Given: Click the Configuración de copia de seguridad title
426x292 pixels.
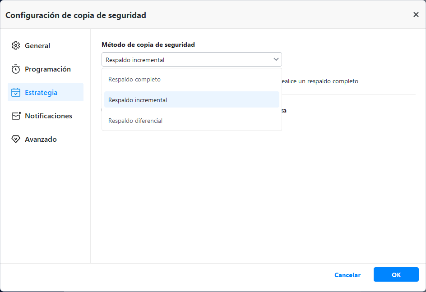Looking at the screenshot, I should click(76, 15).
